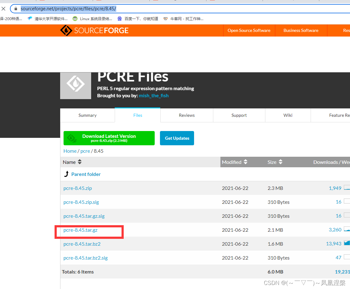
Task: Open Linux system directory bookmark
Action: click(x=92, y=19)
